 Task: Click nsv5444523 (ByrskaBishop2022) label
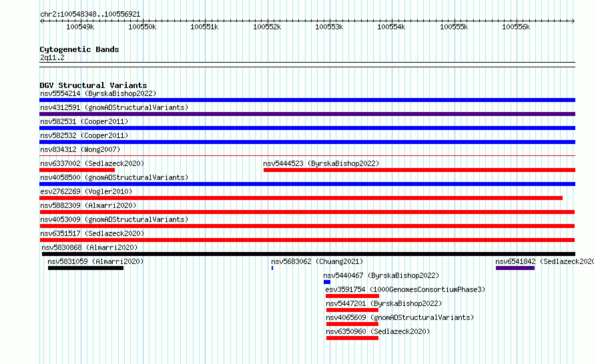(321, 163)
